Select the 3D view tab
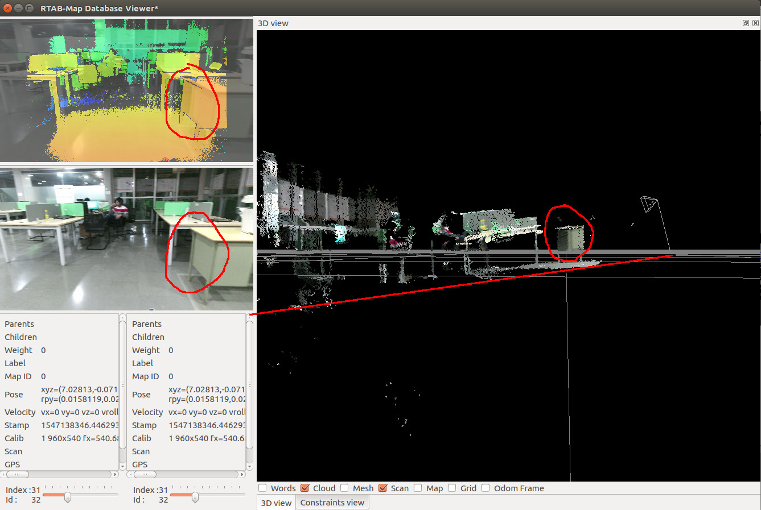Image resolution: width=761 pixels, height=510 pixels. click(276, 503)
